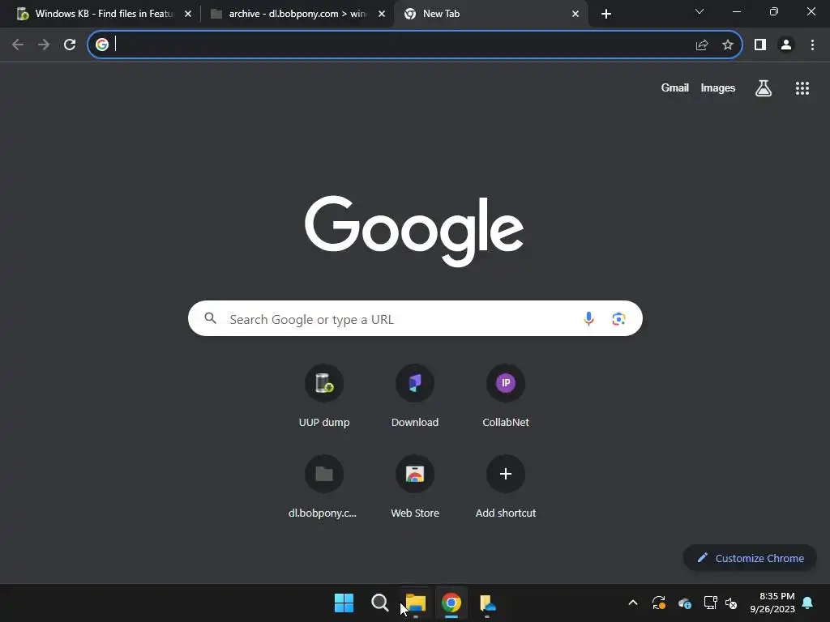This screenshot has height=622, width=830.
Task: Show hidden system tray icons
Action: (632, 603)
